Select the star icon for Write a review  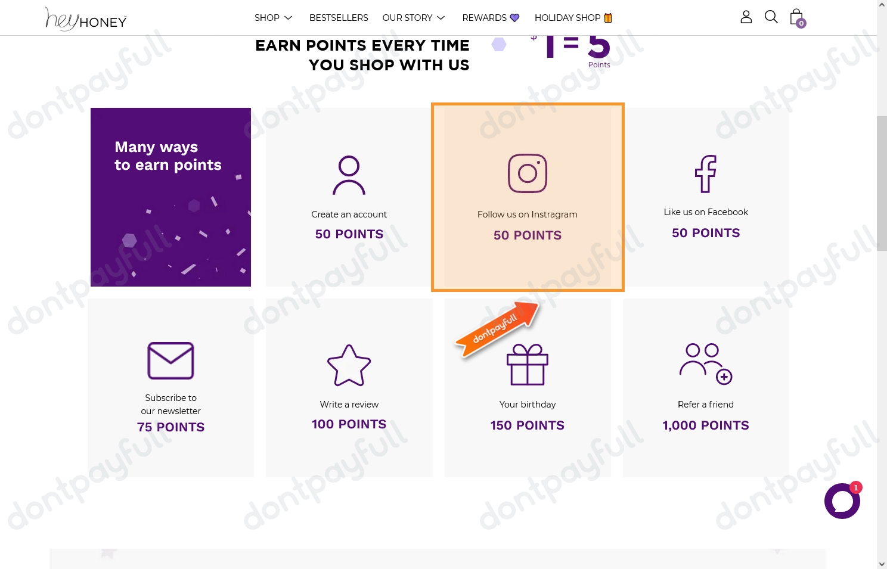[349, 365]
